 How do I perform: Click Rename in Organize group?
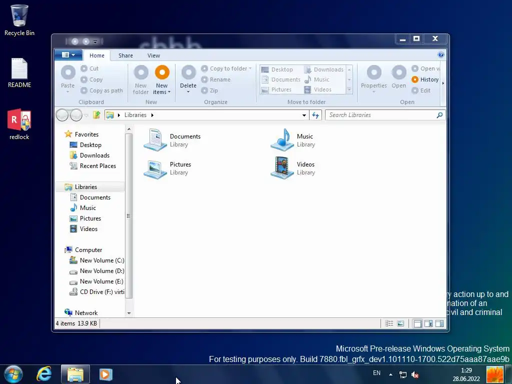[216, 79]
